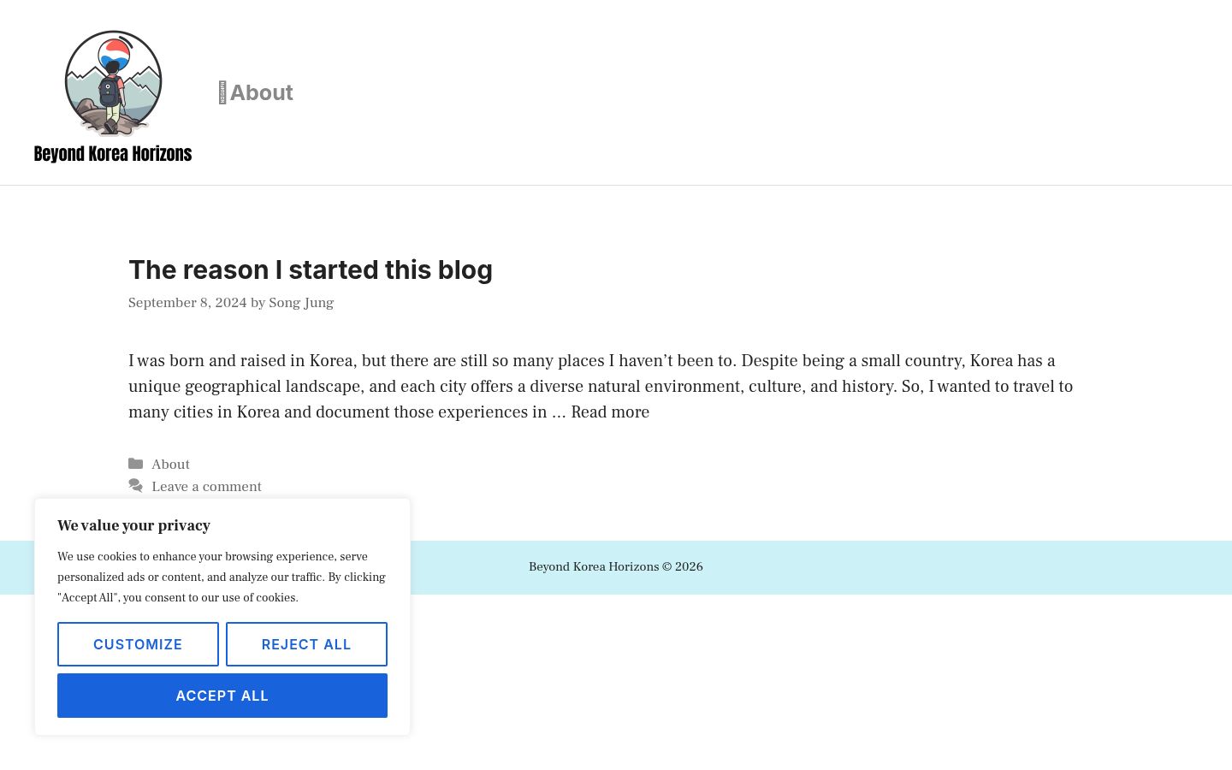
Task: Choose Customize in the cookie banner
Action: click(x=138, y=644)
